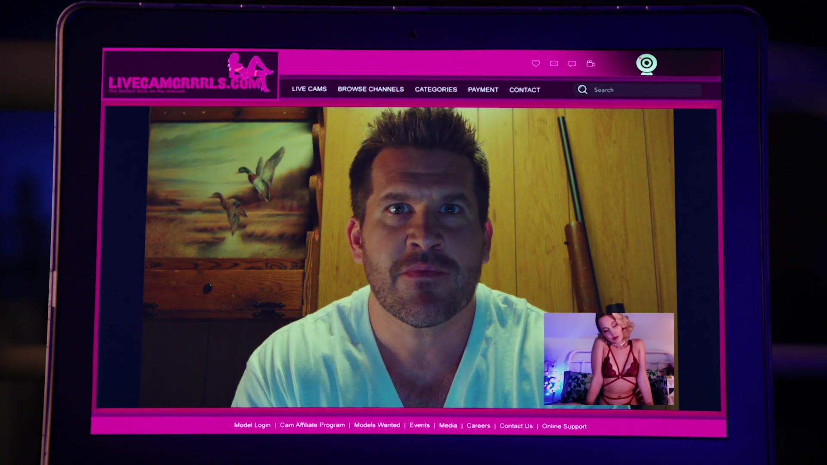Viewport: 827px width, 465px height.
Task: Click the large webcam icon
Action: click(647, 64)
